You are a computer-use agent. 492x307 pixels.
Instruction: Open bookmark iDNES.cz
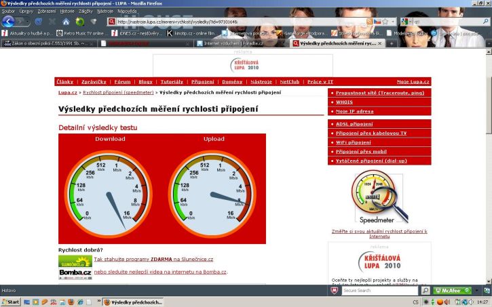click(137, 33)
